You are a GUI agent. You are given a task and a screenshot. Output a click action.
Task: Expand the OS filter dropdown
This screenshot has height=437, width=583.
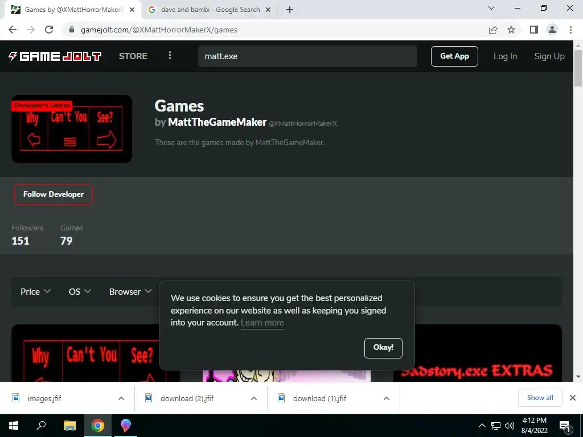[80, 292]
